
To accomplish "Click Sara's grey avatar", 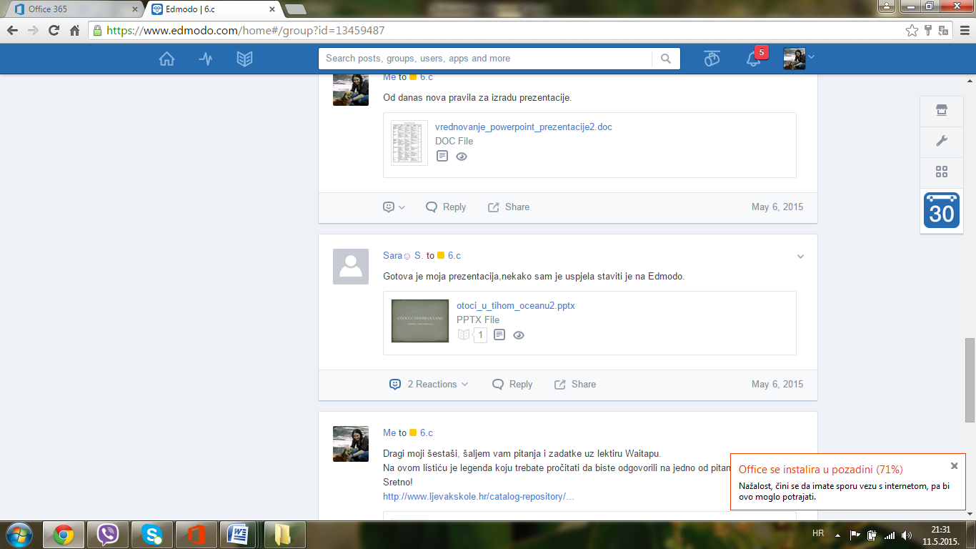I will pyautogui.click(x=351, y=267).
